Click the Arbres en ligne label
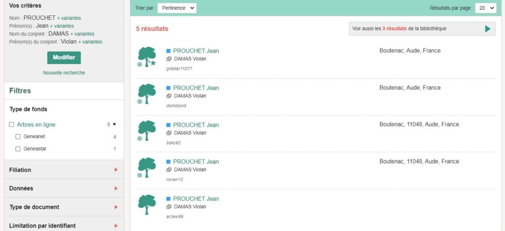Screen dimensions: 505x231 tap(36, 125)
